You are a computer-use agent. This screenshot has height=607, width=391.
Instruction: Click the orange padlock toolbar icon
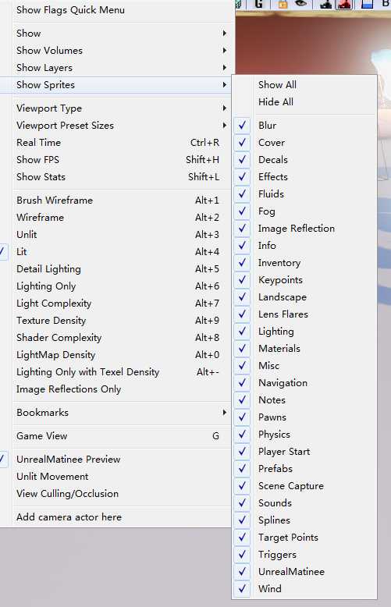283,4
